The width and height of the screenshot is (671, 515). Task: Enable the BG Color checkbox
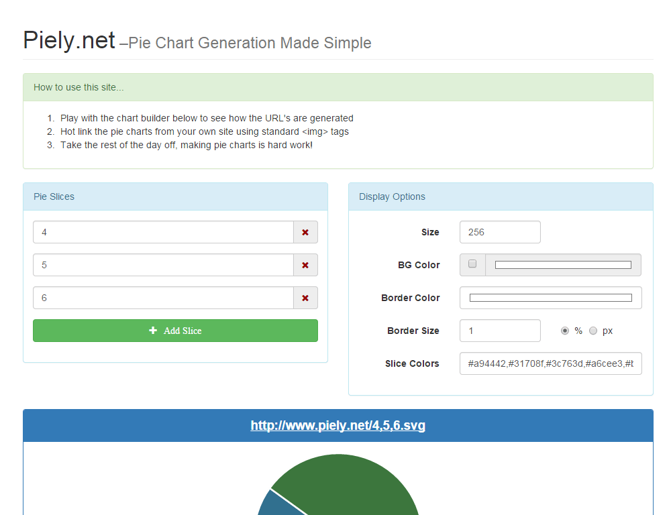(472, 264)
